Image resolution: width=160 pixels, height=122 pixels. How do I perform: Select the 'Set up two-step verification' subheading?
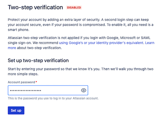[38, 60]
